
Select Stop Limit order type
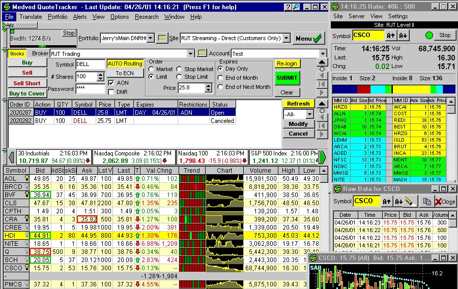[x=179, y=77]
